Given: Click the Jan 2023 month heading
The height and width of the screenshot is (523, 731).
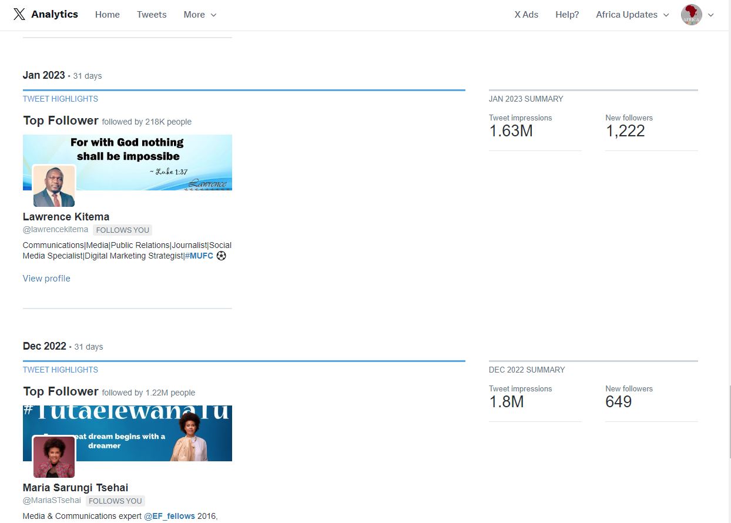Looking at the screenshot, I should (43, 75).
